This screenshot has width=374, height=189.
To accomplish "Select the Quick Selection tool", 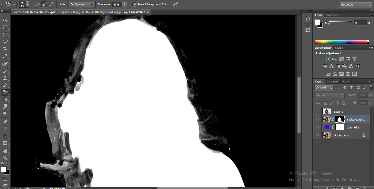I will click(5, 42).
